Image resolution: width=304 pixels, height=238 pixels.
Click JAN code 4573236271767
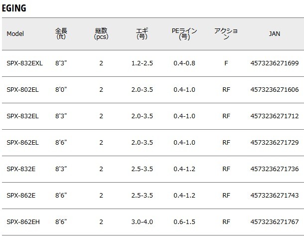(x=275, y=222)
